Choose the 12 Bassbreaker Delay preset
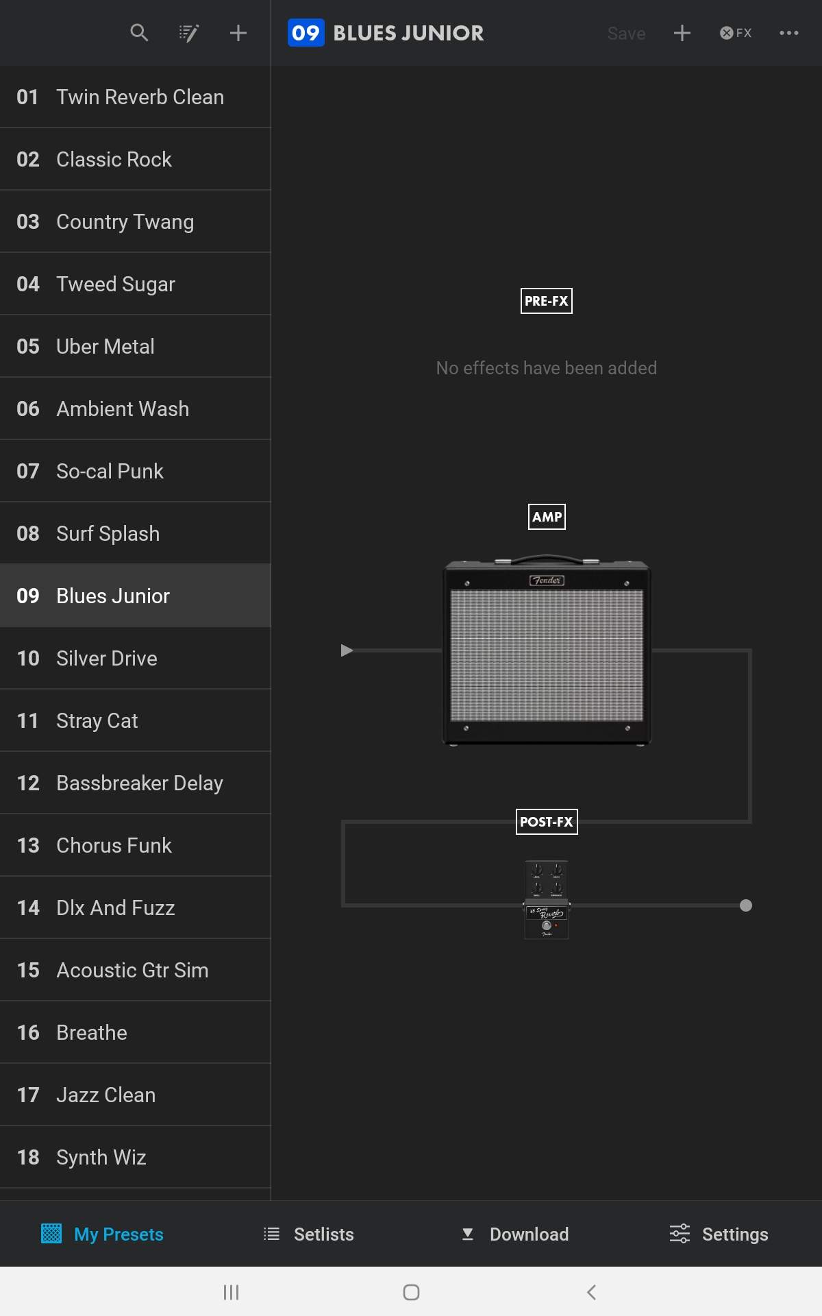822x1316 pixels. tap(135, 783)
